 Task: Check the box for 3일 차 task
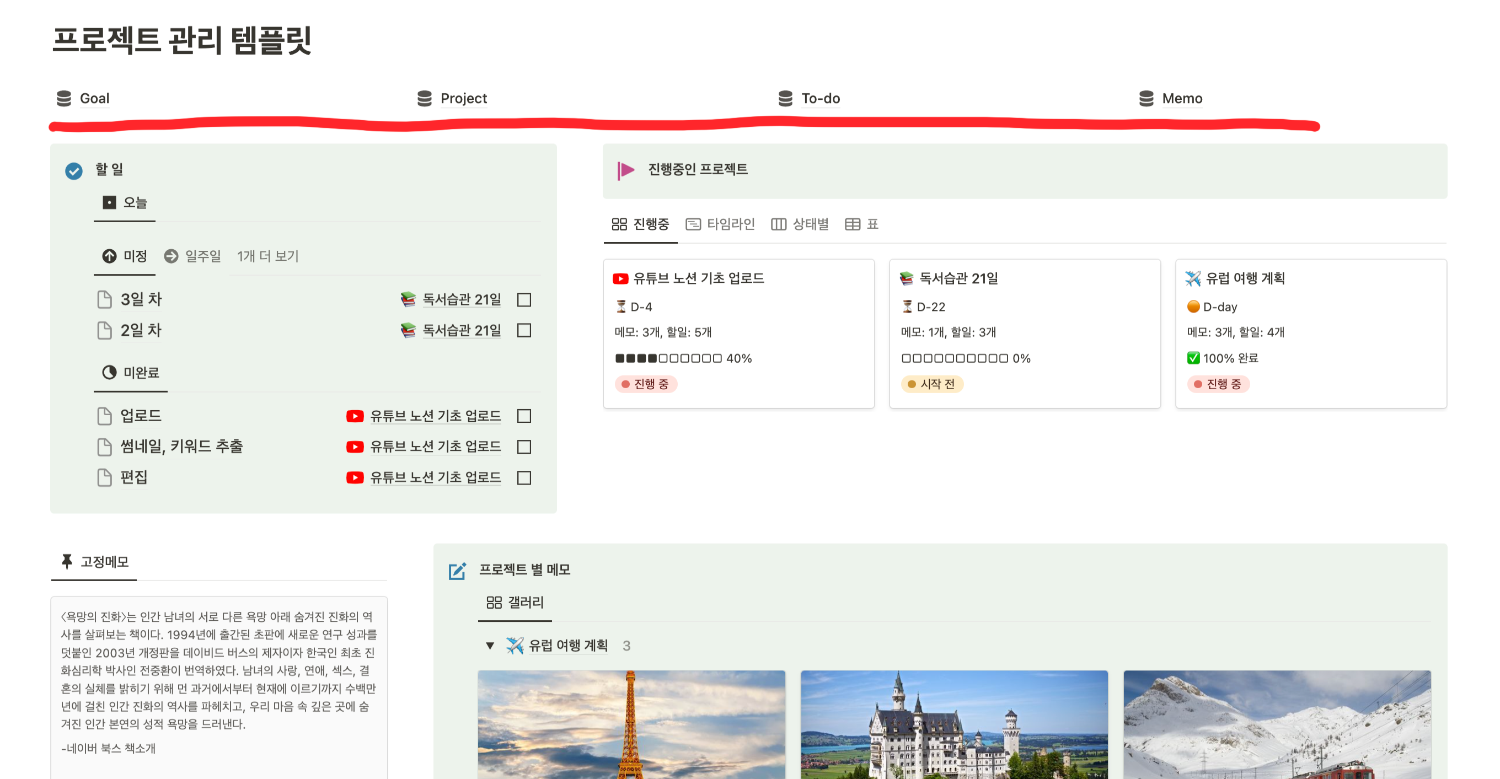(x=523, y=299)
